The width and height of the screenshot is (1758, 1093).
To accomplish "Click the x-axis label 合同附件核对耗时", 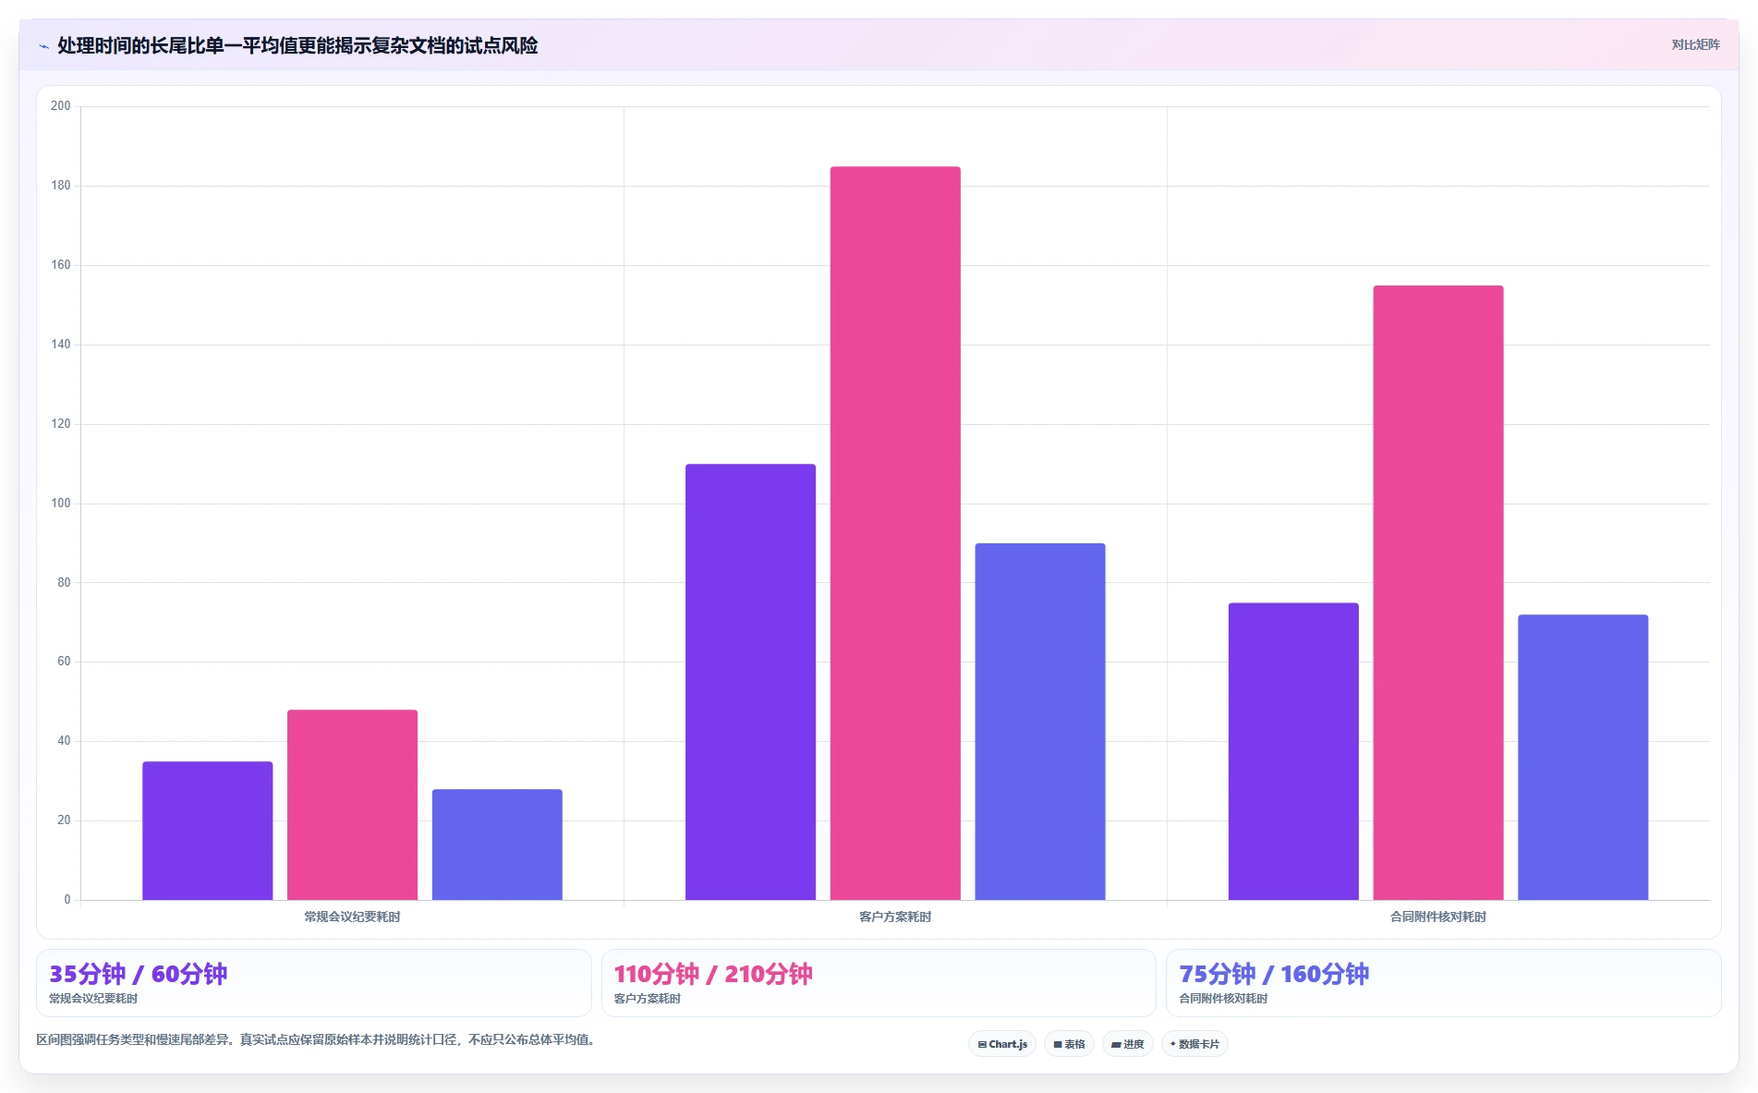I will pyautogui.click(x=1438, y=917).
